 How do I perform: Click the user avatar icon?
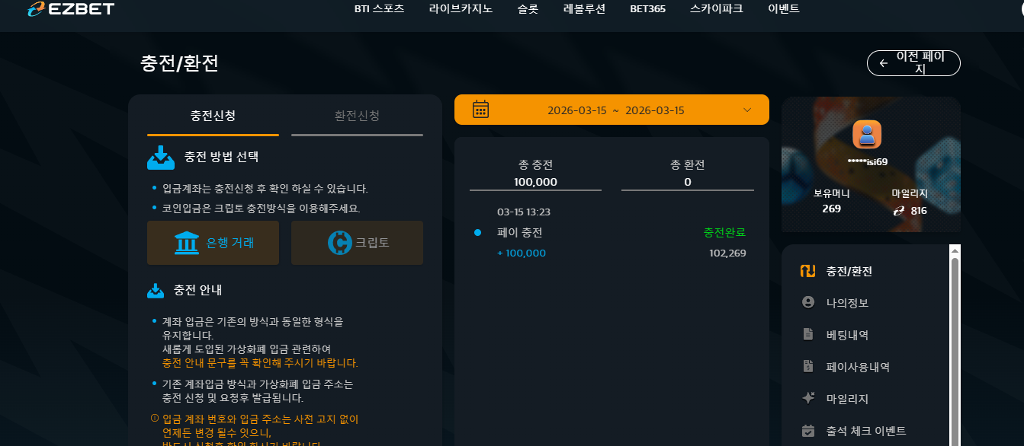867,135
